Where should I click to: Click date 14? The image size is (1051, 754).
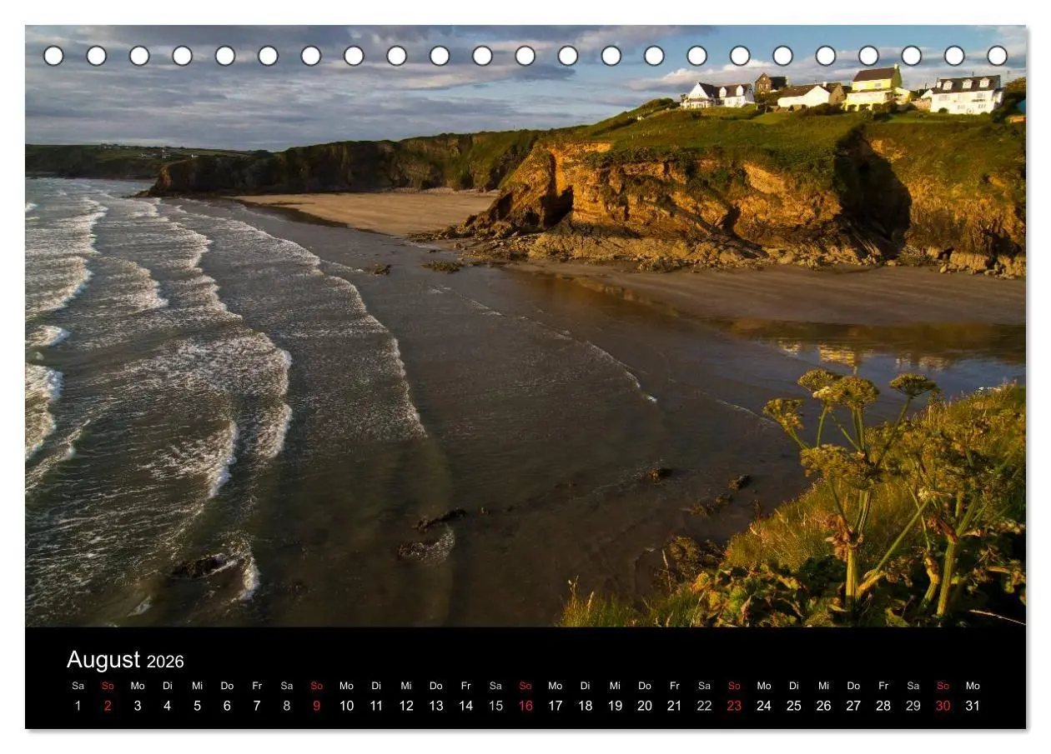tap(465, 706)
